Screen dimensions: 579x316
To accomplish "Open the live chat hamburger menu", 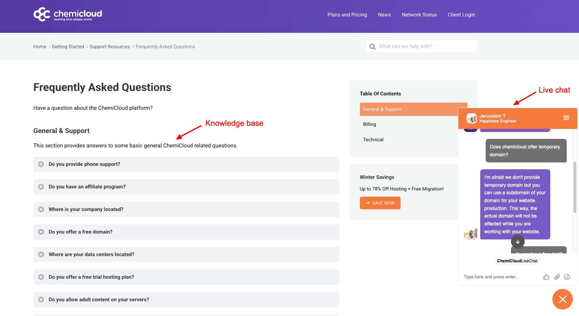I will [566, 118].
